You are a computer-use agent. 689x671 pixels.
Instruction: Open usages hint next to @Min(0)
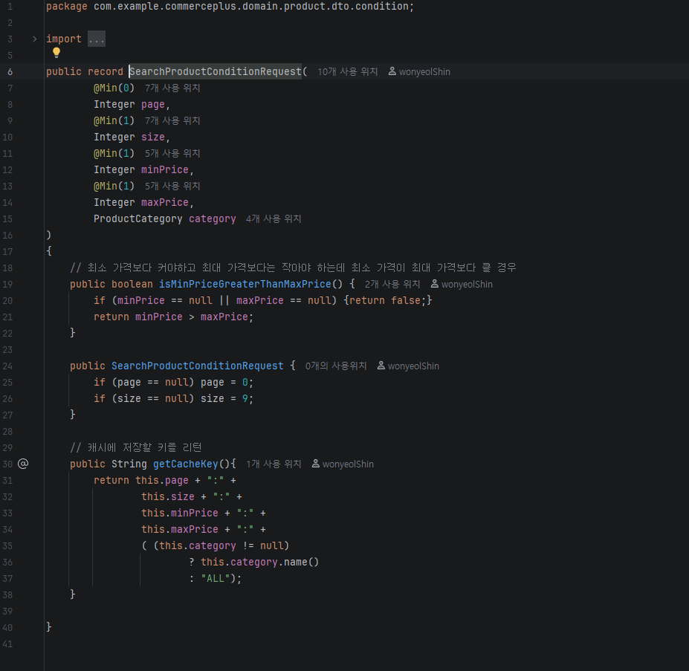point(172,88)
